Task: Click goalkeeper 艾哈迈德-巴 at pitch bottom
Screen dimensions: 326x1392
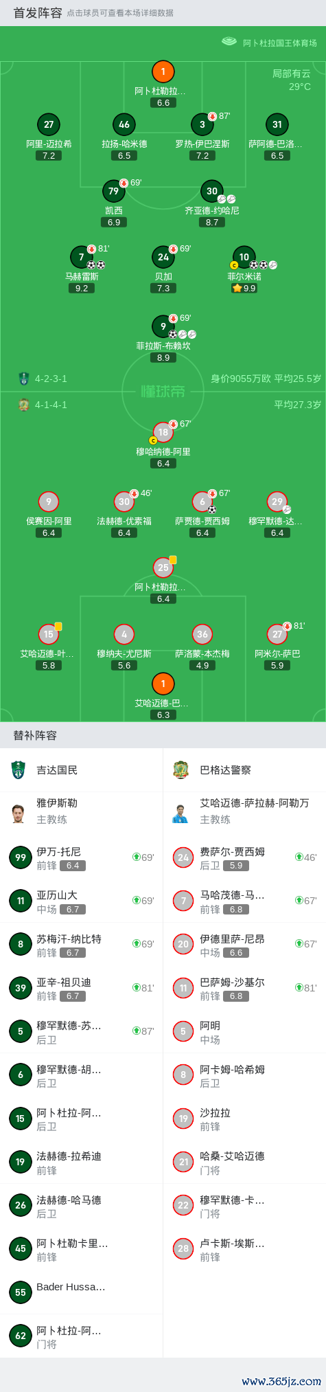Action: (163, 684)
